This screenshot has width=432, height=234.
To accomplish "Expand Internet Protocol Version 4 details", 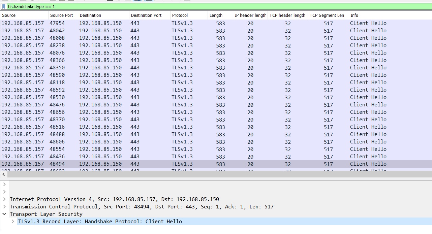I will (4, 199).
